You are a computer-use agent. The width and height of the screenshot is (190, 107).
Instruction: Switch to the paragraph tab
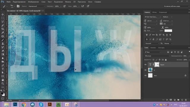pos(154,12)
